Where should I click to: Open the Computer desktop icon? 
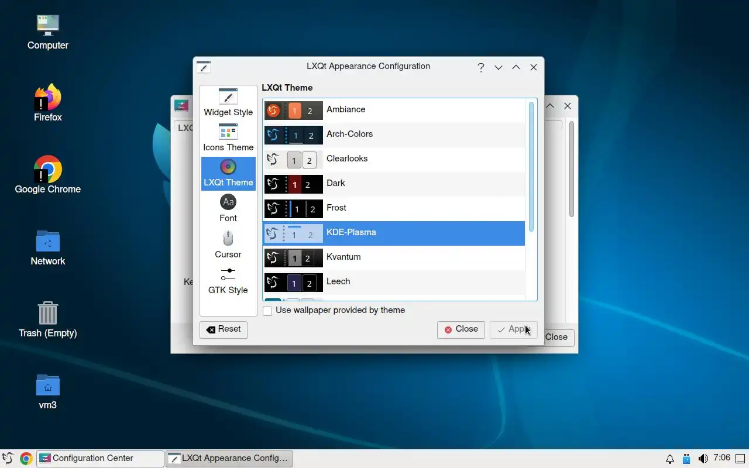[48, 32]
